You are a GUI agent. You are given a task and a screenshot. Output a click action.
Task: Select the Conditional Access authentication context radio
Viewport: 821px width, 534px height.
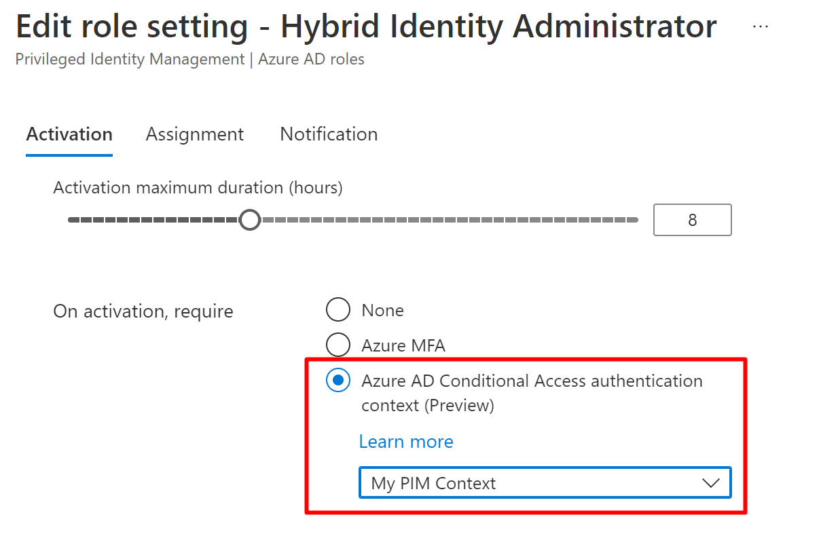[x=338, y=381]
